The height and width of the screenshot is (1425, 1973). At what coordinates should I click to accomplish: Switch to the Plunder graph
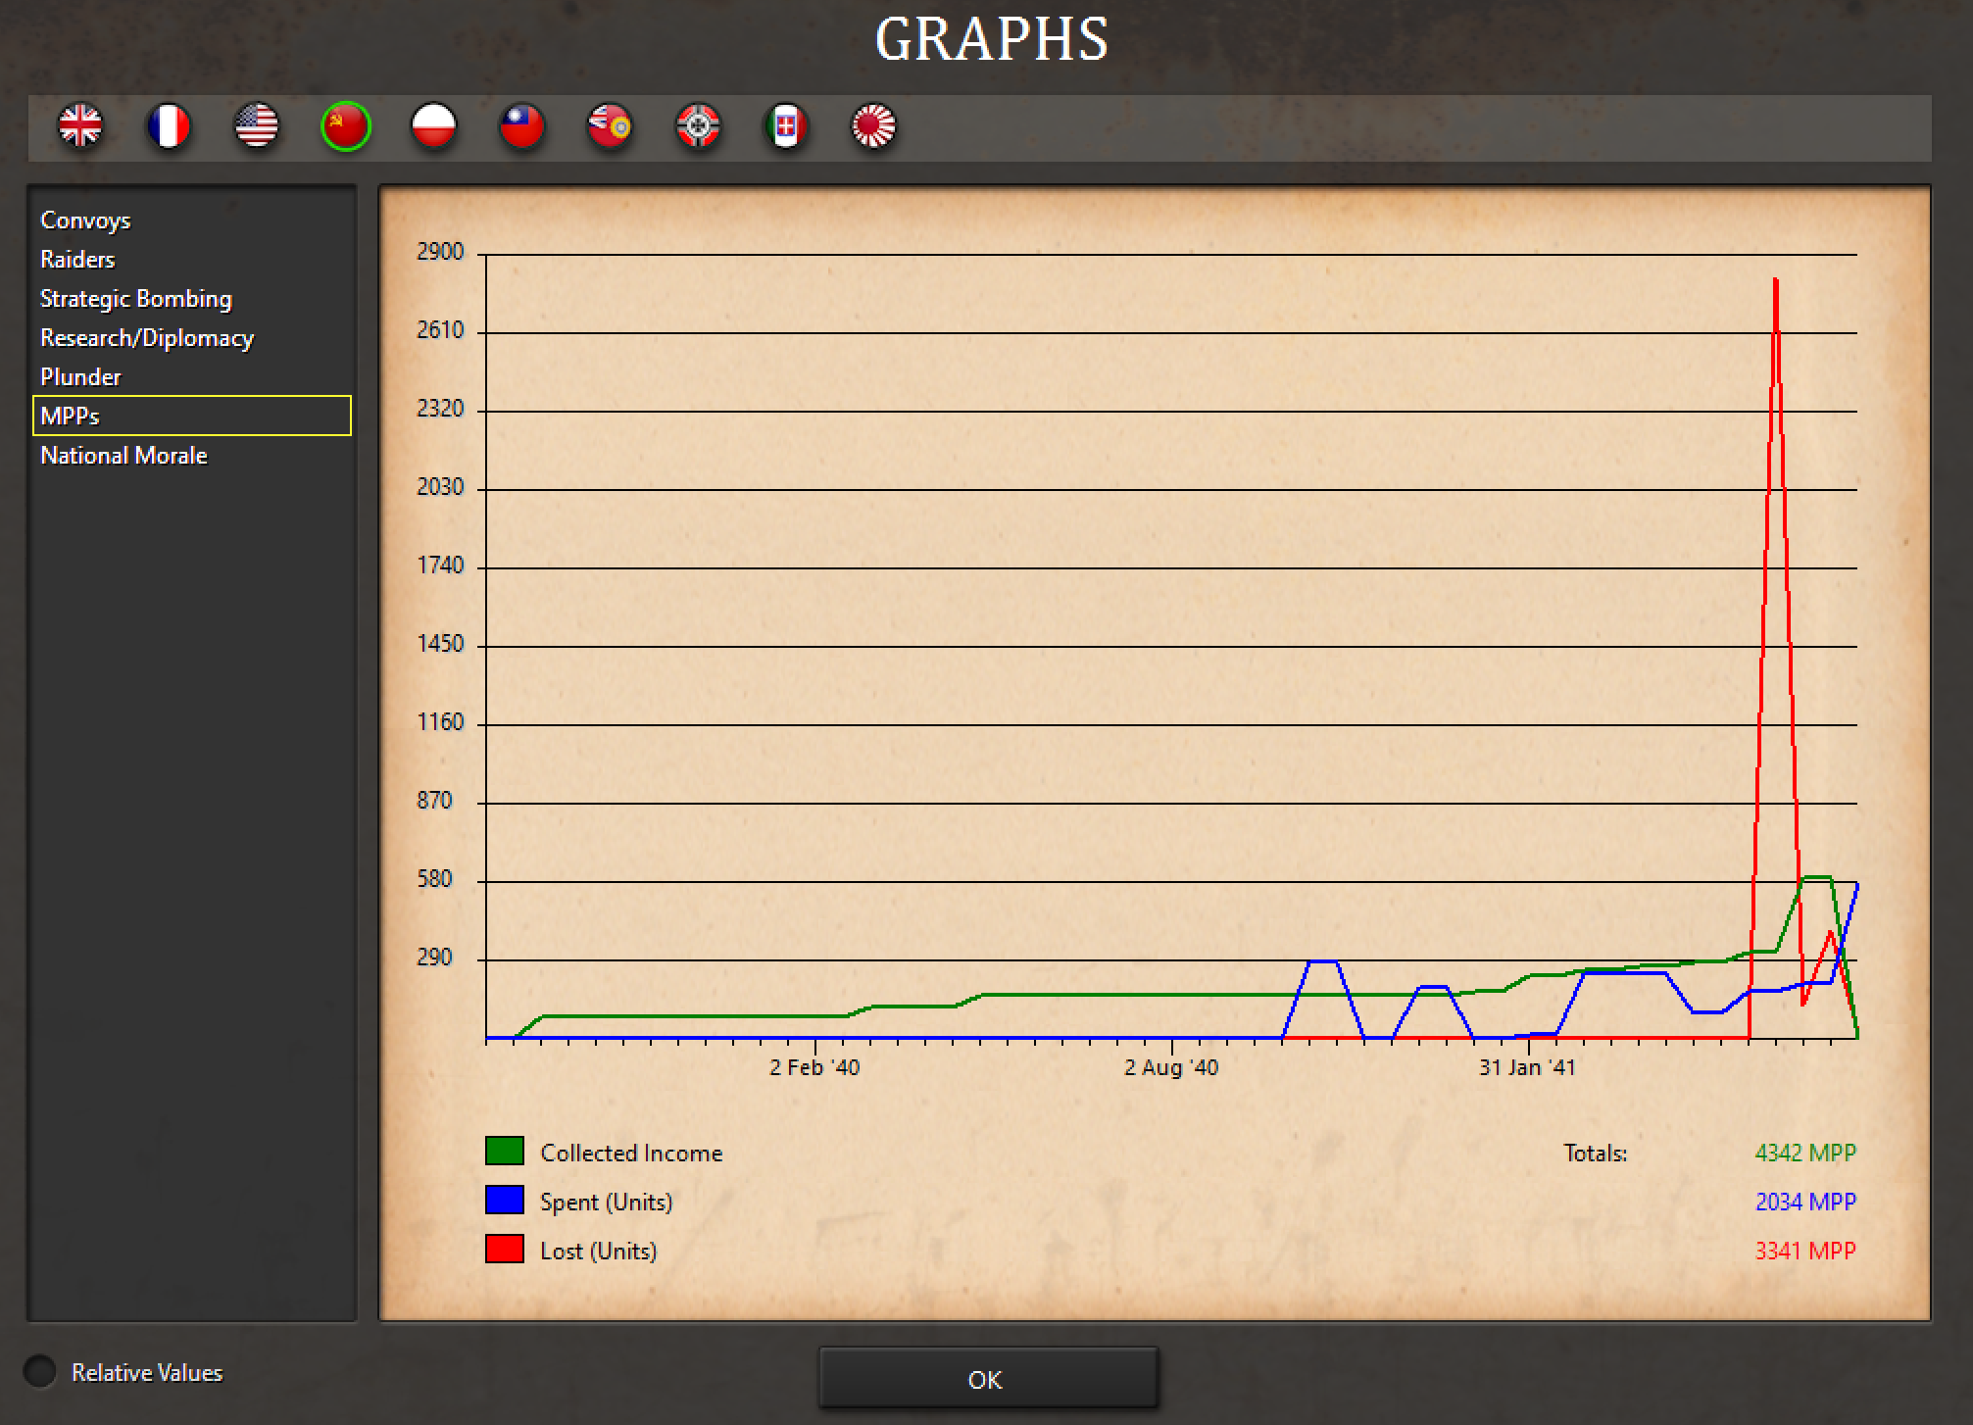[192, 377]
